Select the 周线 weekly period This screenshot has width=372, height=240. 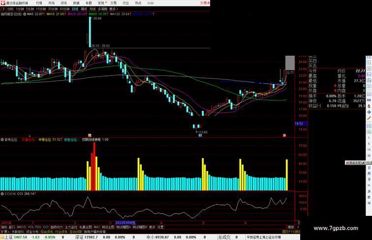84,9
